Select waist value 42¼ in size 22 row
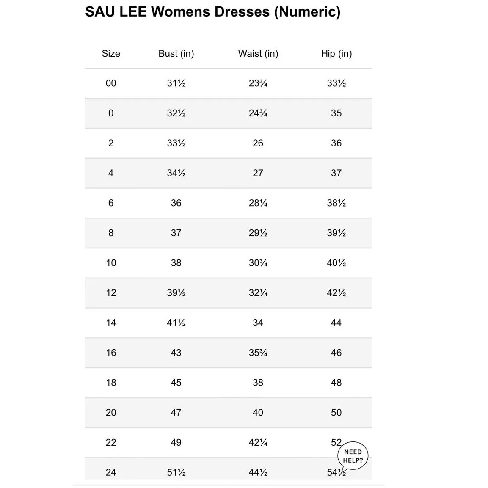 [258, 443]
